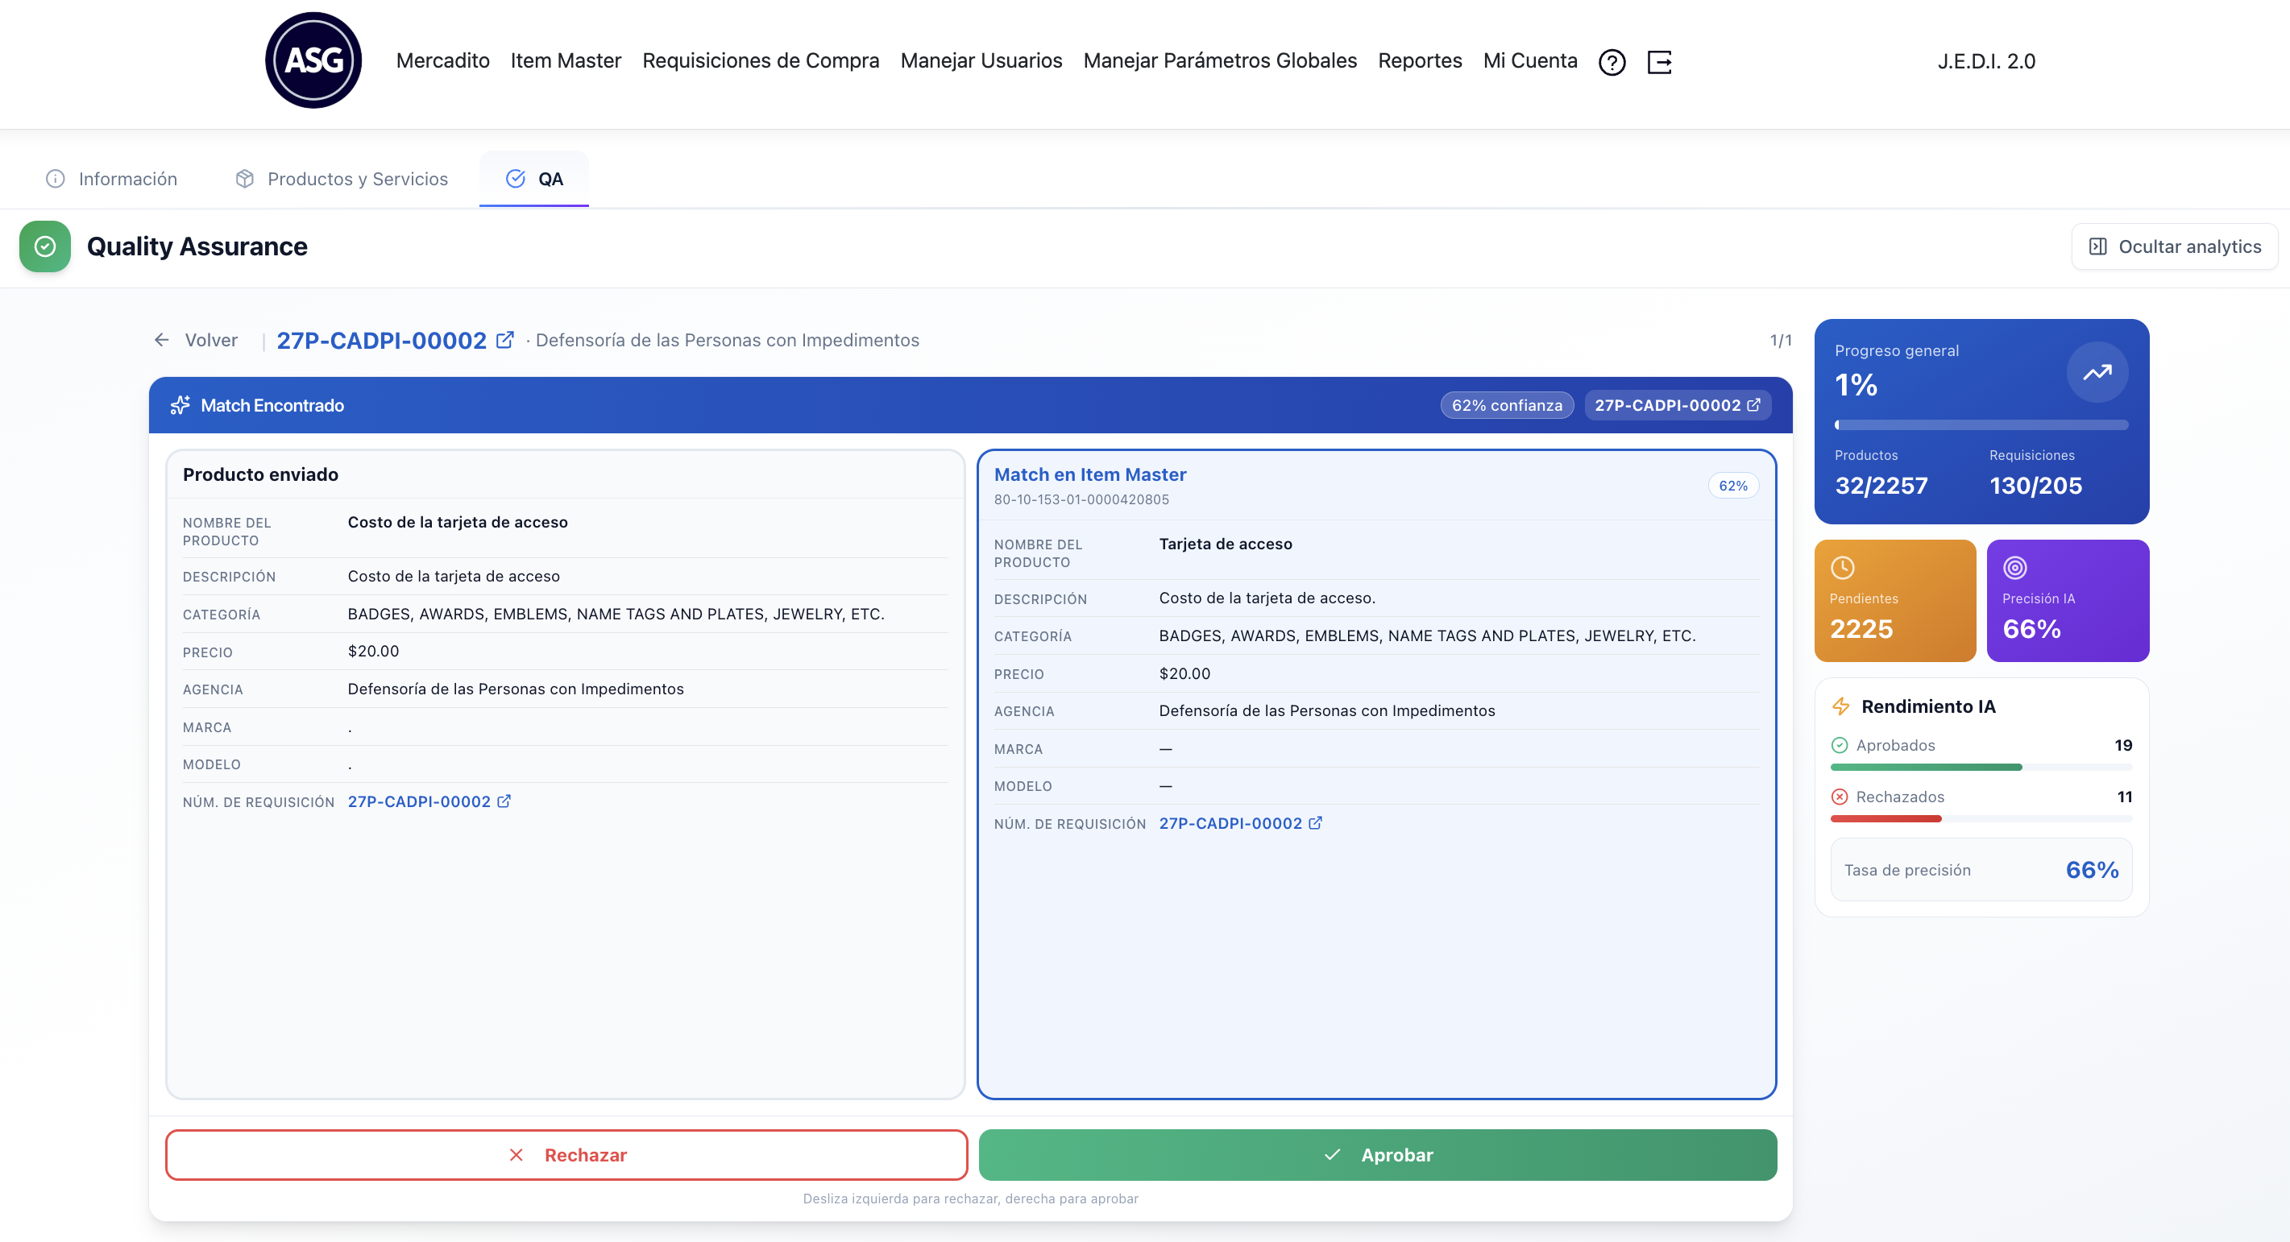Click Productos count 32/2257
This screenshot has height=1242, width=2290.
(1881, 485)
